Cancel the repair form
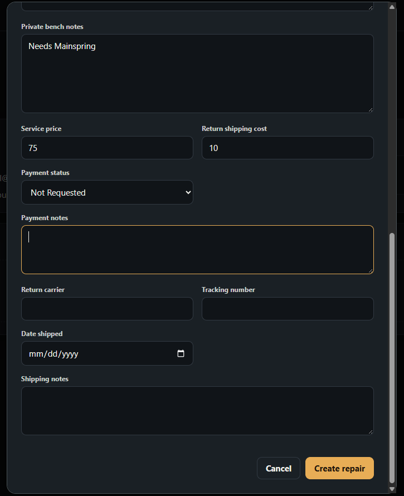This screenshot has width=404, height=496. tap(279, 468)
